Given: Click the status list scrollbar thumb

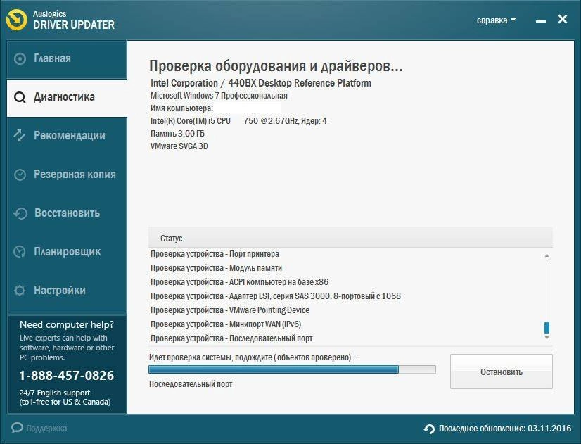Looking at the screenshot, I should coord(547,328).
